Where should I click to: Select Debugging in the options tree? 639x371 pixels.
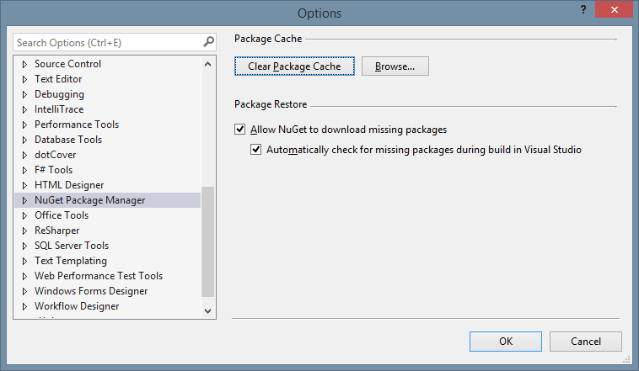59,94
